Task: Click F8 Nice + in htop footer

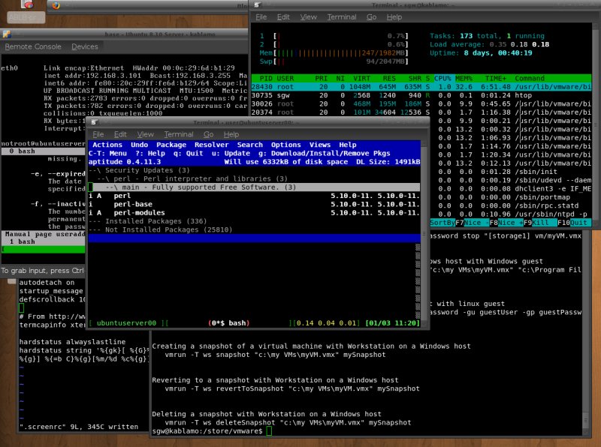Action: [x=506, y=222]
